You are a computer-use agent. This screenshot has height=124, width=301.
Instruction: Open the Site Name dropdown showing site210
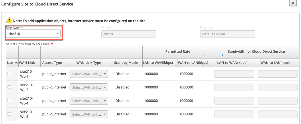click(33, 34)
